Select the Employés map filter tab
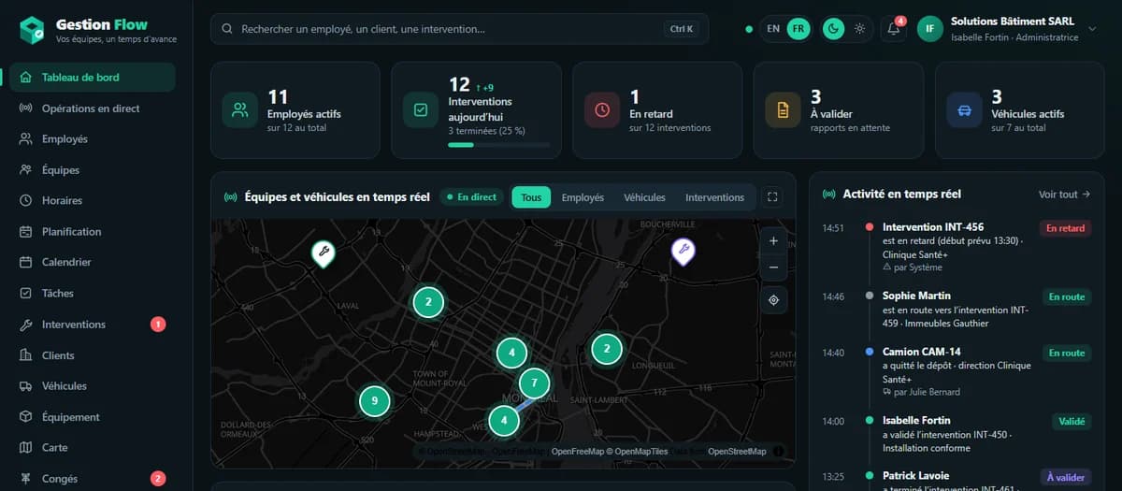 (x=583, y=197)
